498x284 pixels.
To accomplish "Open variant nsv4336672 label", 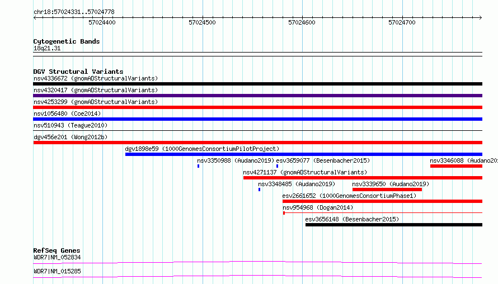I will (x=96, y=78).
